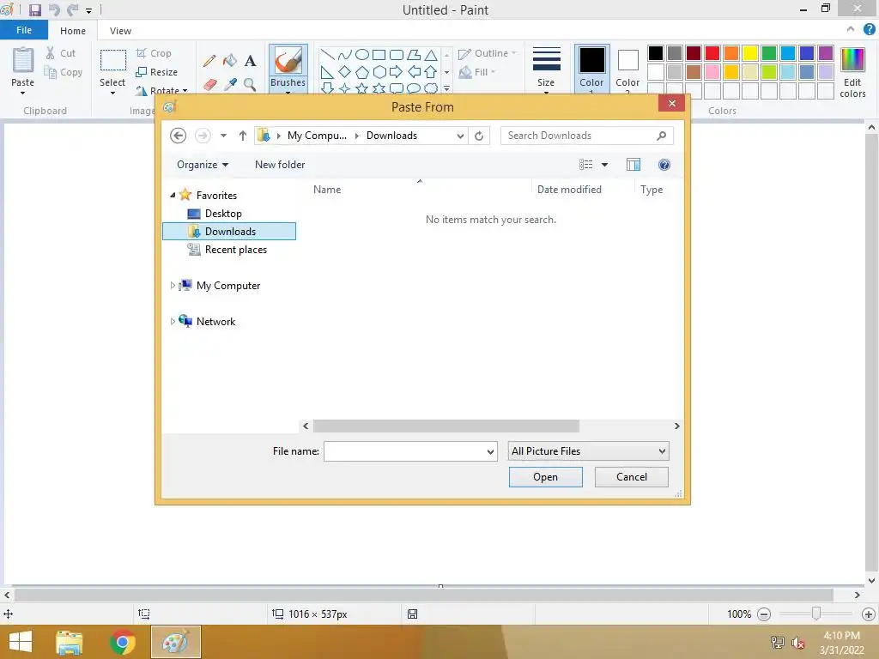Open the change view options dropdown arrow

coord(604,165)
